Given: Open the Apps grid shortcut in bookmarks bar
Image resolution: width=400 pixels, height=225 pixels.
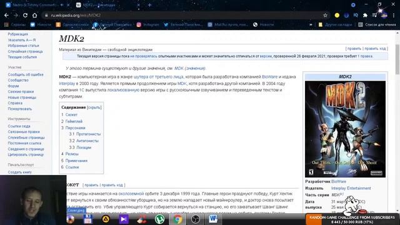Looking at the screenshot, I should [6, 25].
